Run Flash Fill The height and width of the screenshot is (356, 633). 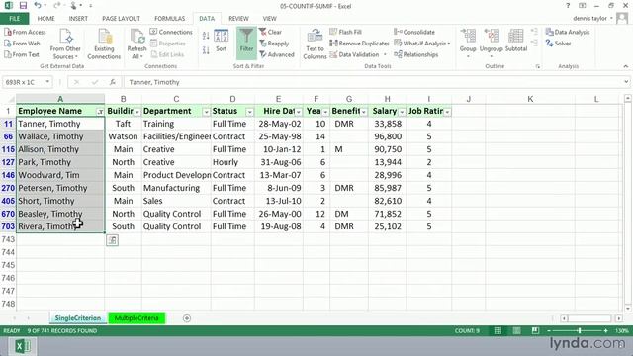pyautogui.click(x=345, y=32)
